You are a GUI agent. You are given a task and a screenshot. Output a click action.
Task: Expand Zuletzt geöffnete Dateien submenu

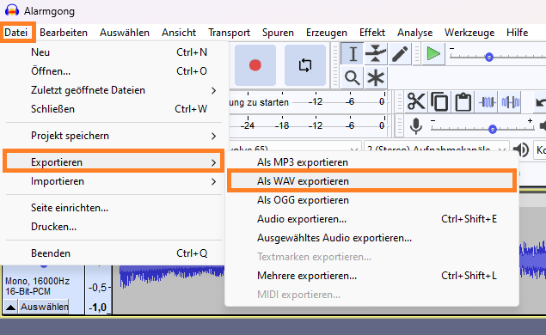point(113,90)
